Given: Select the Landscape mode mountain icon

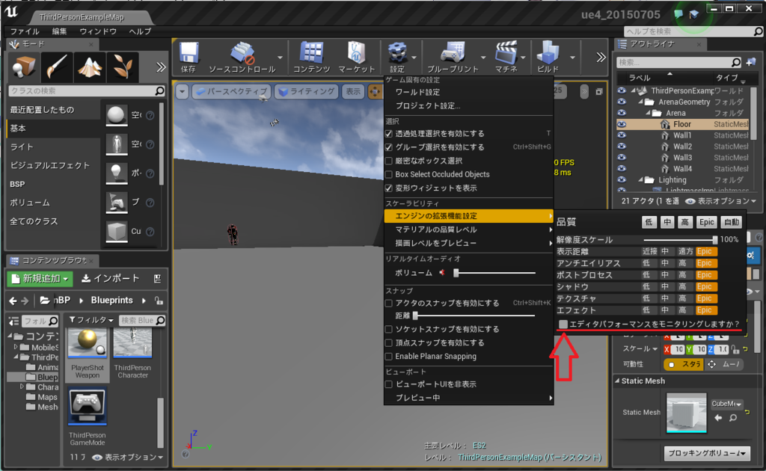Looking at the screenshot, I should tap(90, 67).
